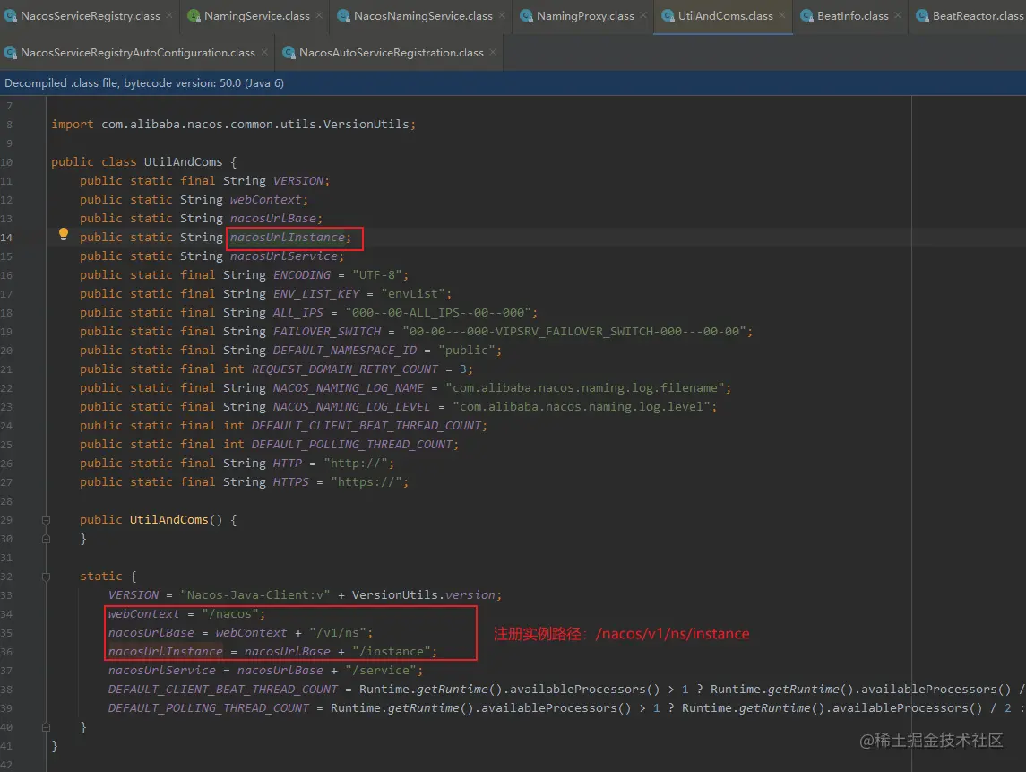The height and width of the screenshot is (772, 1026).
Task: Click the nacosUrlService field name
Action: pyautogui.click(x=284, y=256)
